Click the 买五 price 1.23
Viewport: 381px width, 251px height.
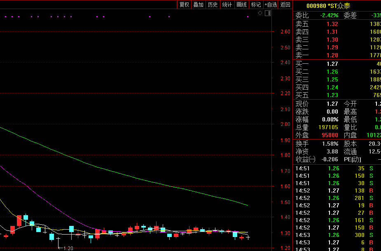(332, 95)
